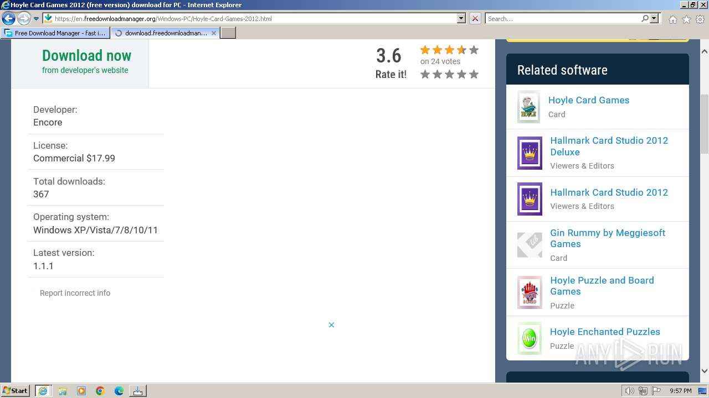
Task: Rate the software five stars
Action: pyautogui.click(x=474, y=74)
